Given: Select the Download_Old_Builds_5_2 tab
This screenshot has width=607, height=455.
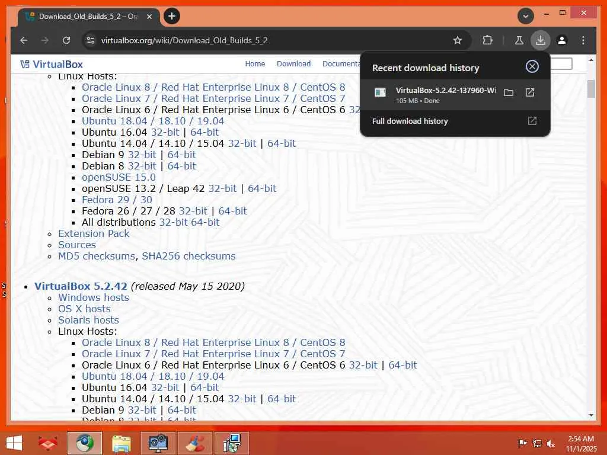Looking at the screenshot, I should (x=89, y=17).
